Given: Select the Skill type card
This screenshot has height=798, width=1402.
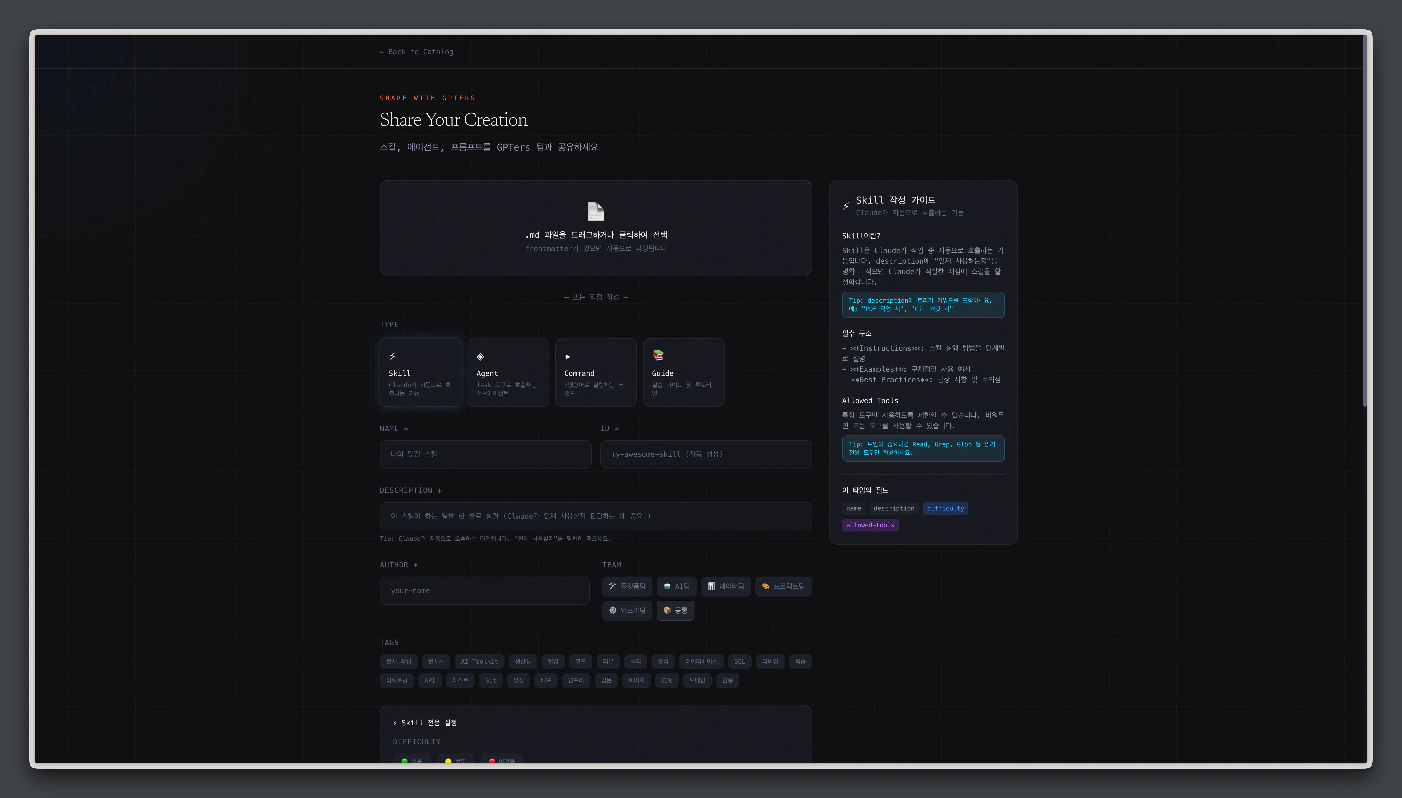Looking at the screenshot, I should (x=420, y=372).
